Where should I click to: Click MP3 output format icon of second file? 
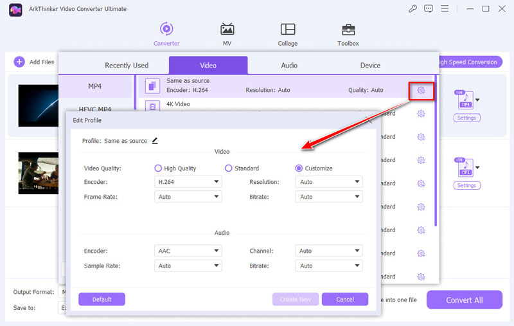tap(465, 167)
